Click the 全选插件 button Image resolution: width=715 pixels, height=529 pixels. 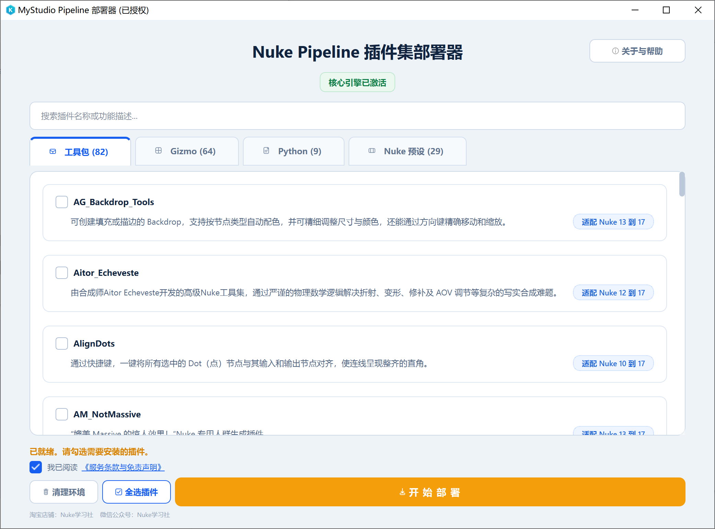coord(137,492)
